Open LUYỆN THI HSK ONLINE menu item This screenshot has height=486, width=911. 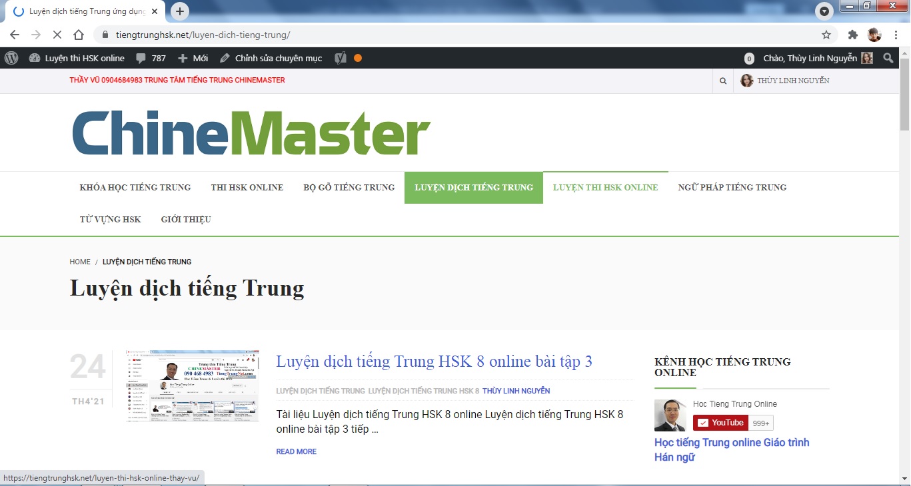coord(606,187)
